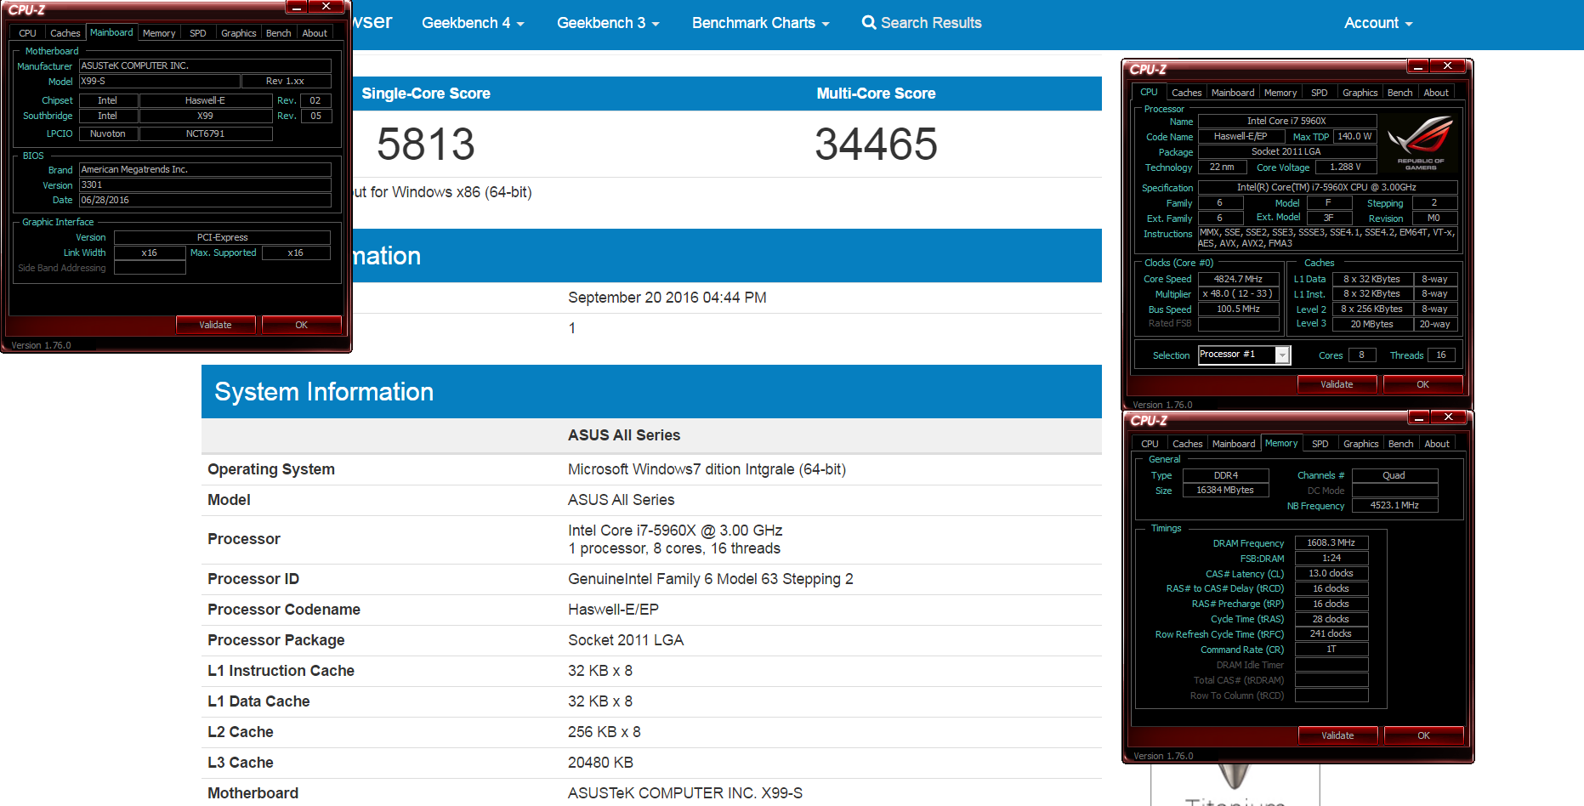Open Bench tab in Memory CPU-Z window

coord(1400,444)
